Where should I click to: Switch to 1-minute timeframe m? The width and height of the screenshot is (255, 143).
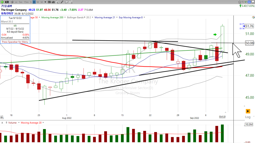tap(16, 2)
